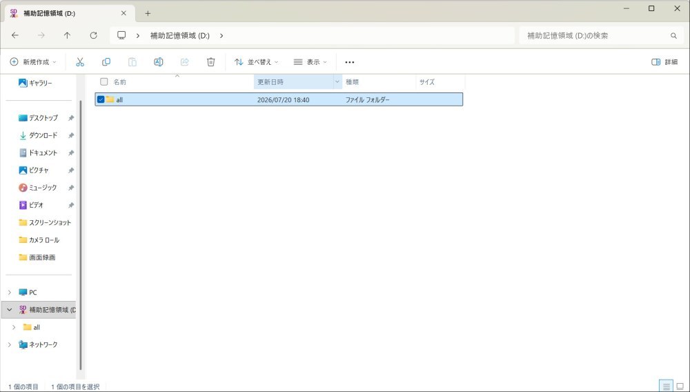
Task: Open the three-dot more options menu
Action: [x=349, y=62]
